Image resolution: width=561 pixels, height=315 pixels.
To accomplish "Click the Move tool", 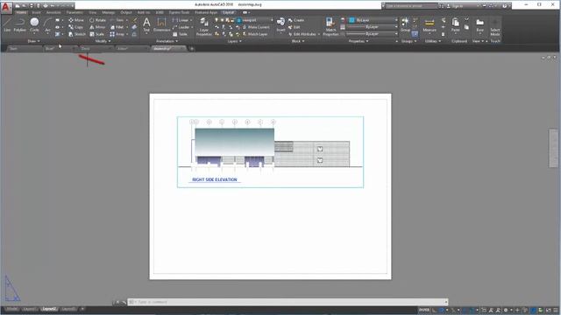I will 76,20.
